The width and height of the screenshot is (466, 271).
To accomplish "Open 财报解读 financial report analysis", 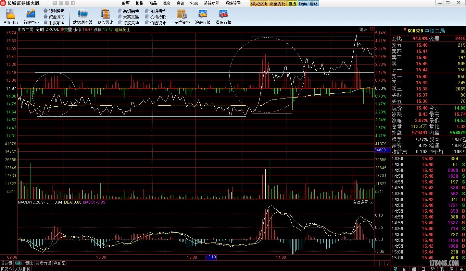I will click(x=54, y=23).
